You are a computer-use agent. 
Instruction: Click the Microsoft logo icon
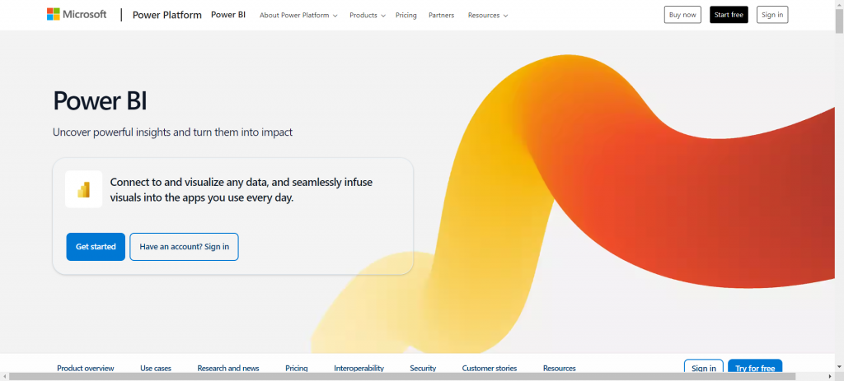53,14
